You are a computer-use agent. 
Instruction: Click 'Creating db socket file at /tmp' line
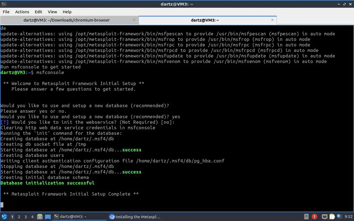43,144
